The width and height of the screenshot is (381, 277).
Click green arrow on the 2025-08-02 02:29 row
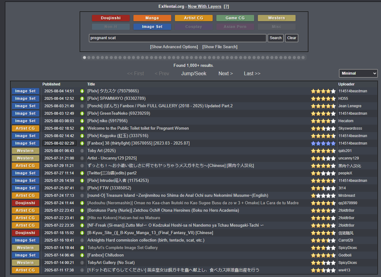(x=82, y=143)
